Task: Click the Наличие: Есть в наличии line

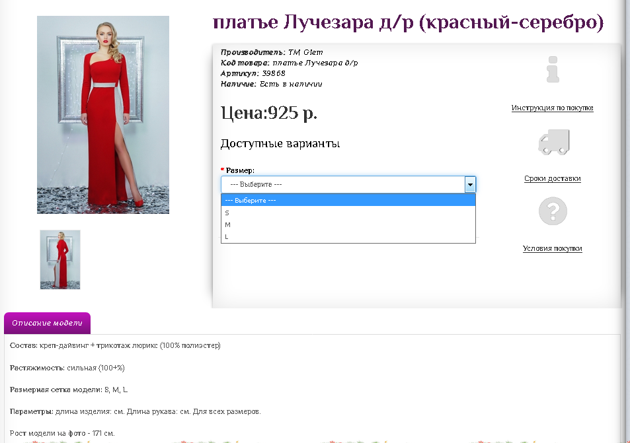Action: coord(271,84)
